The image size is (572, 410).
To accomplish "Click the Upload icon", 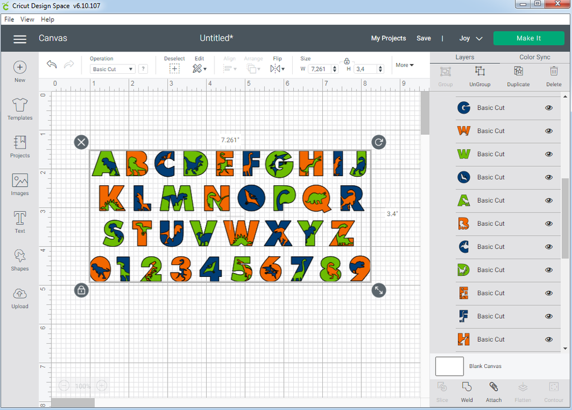I will tap(20, 296).
